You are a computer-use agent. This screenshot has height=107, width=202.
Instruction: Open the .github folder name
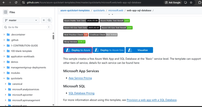click(x=15, y=40)
